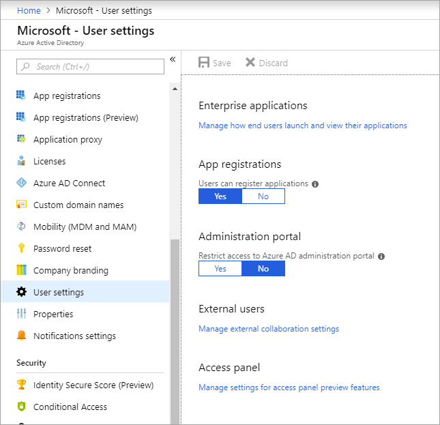Click the App registrations grid icon

tap(21, 96)
